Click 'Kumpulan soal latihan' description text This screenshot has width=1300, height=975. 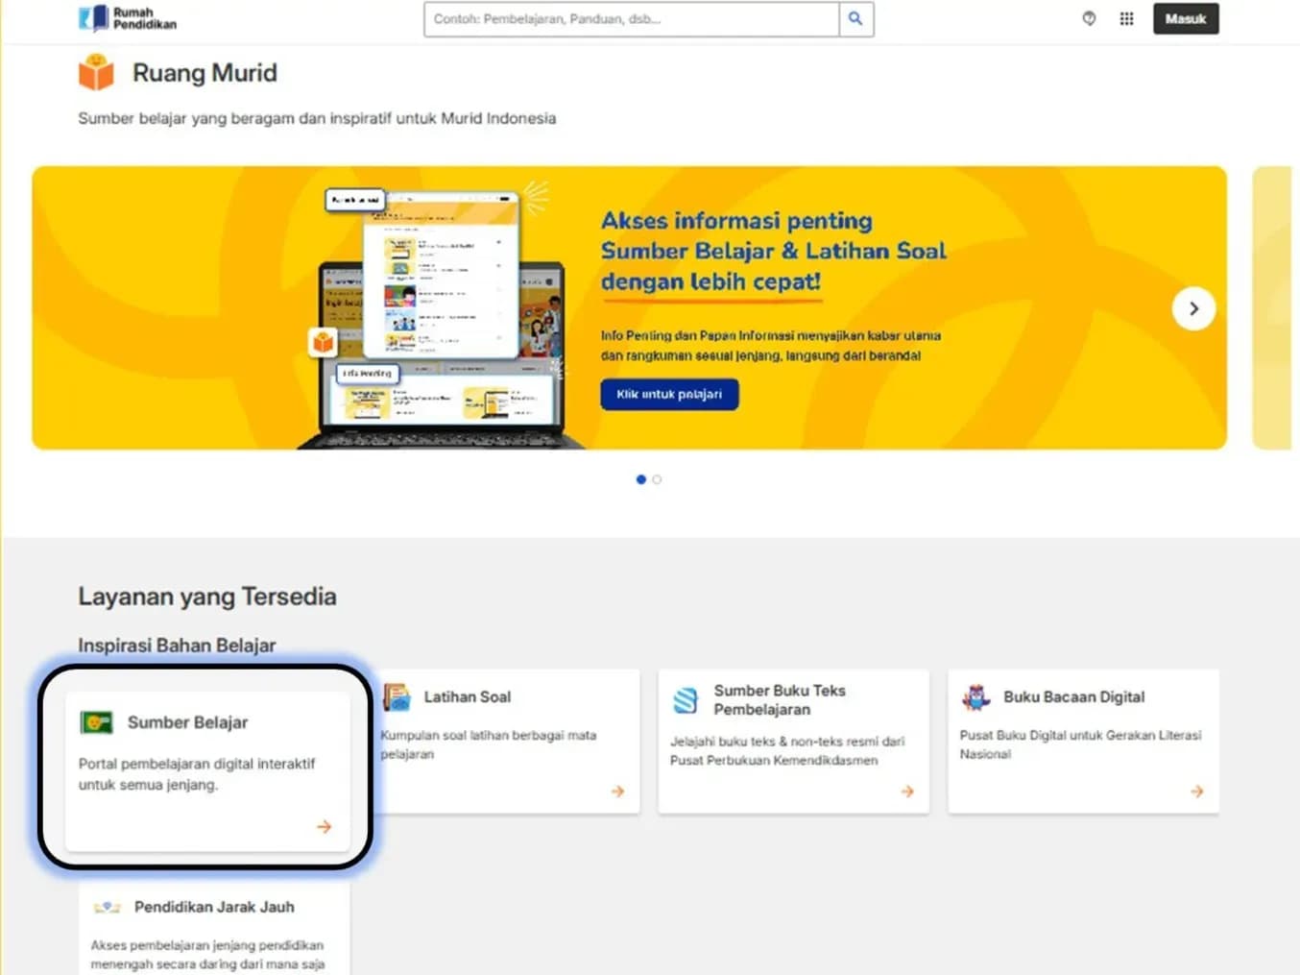(489, 744)
